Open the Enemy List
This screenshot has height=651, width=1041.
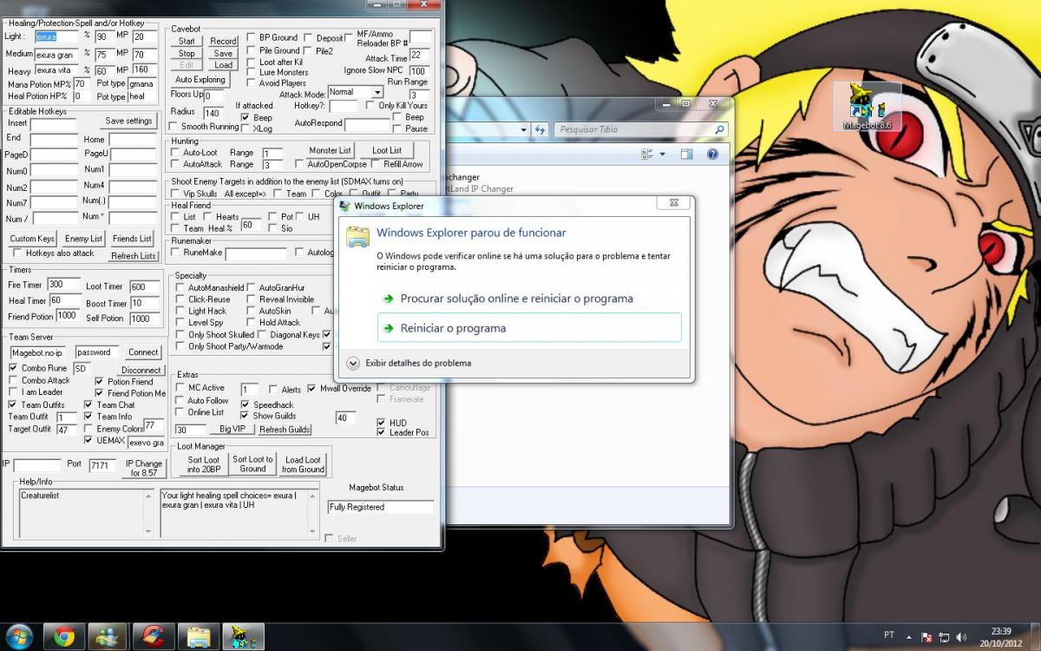[x=83, y=239]
